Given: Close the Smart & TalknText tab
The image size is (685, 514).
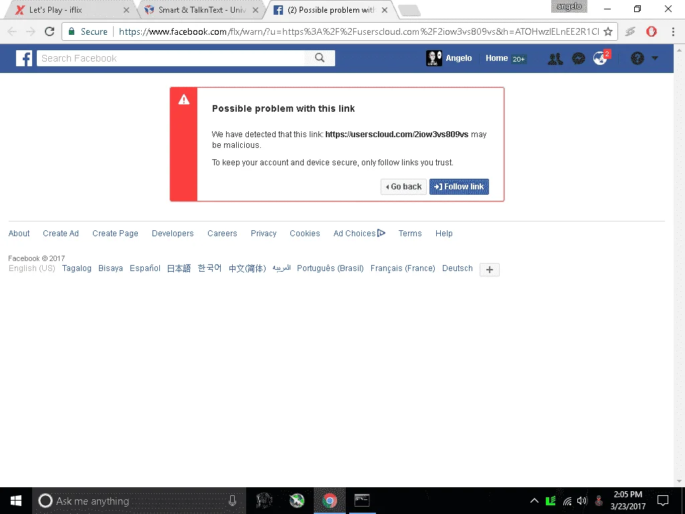Looking at the screenshot, I should tap(256, 9).
